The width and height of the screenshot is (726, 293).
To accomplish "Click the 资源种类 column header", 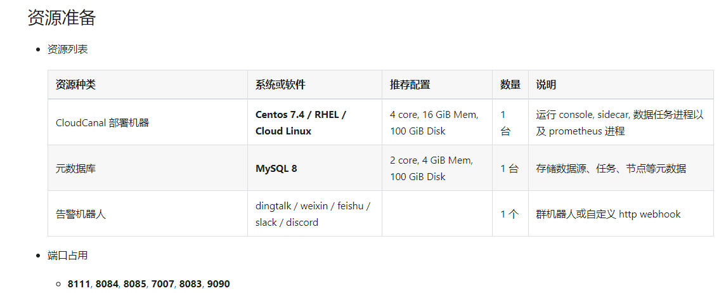I will [x=75, y=85].
